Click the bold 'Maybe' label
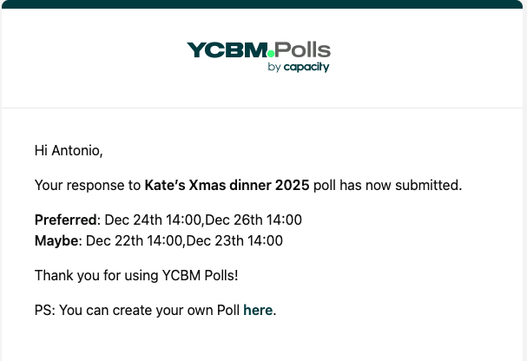 (56, 240)
